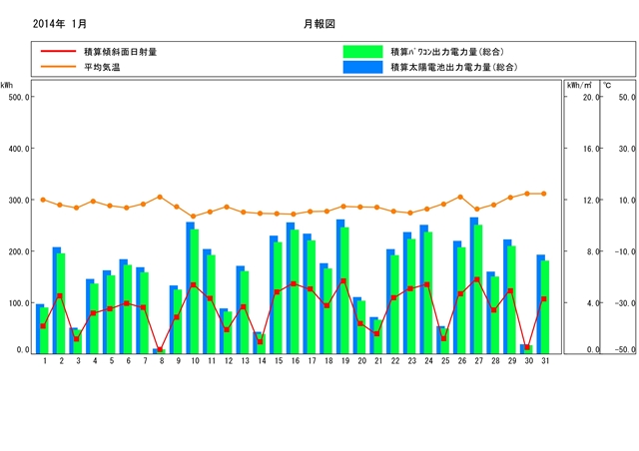Click day 30 on the x-axis
Viewport: 639px width, 451px height.
(528, 361)
